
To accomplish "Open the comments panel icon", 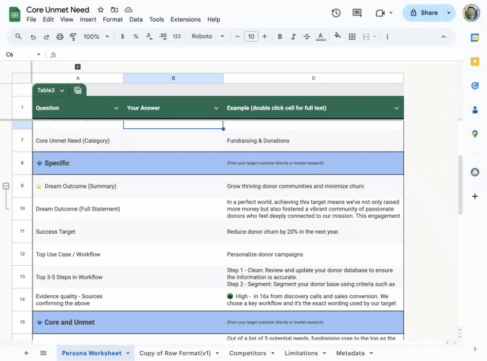I will [357, 13].
